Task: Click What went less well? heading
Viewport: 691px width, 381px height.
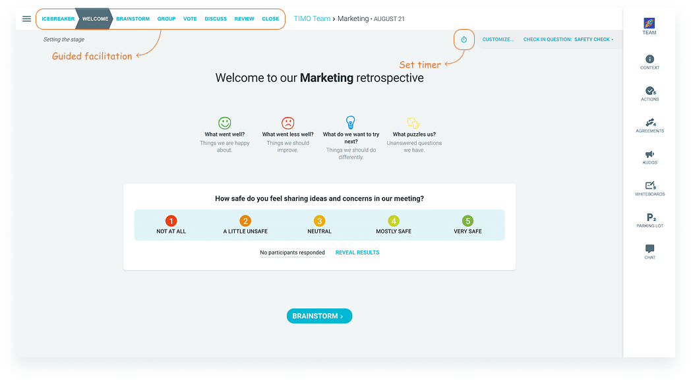Action: [x=287, y=134]
